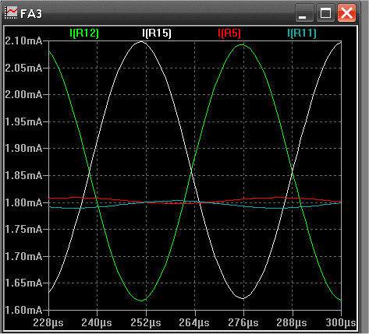Minimize the FA3 plot window
This screenshot has width=369, height=334.
point(304,12)
